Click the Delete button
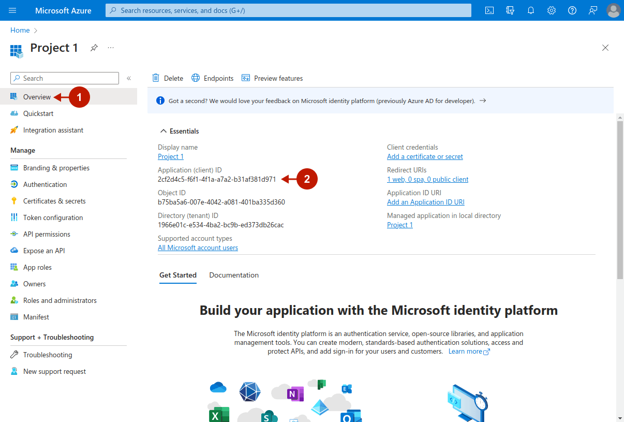 pyautogui.click(x=168, y=78)
